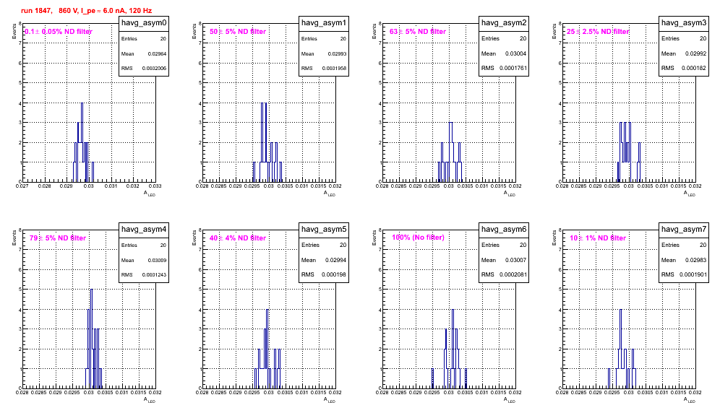The width and height of the screenshot is (720, 413).
Task: Click the '63± 5% ND filter' label
Action: coord(418,32)
